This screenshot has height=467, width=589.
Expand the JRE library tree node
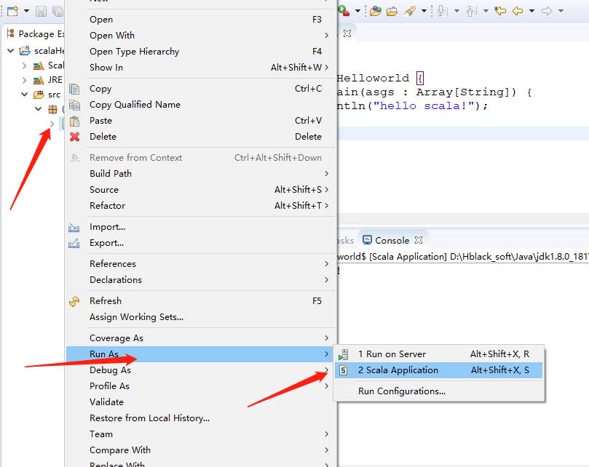pos(25,80)
